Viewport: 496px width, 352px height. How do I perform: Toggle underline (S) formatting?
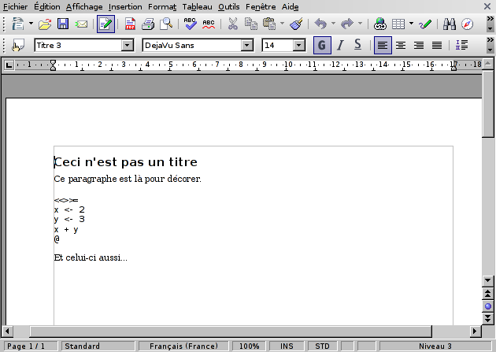point(357,45)
